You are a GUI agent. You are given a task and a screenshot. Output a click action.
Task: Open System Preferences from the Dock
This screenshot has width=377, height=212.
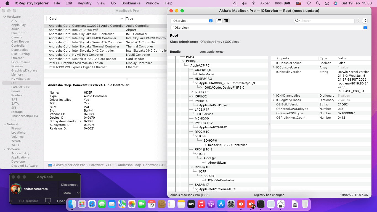click(x=231, y=204)
